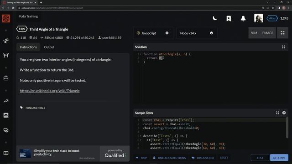Open author user5651159 profile
Viewport: 292px width, 164px height.
click(x=110, y=38)
